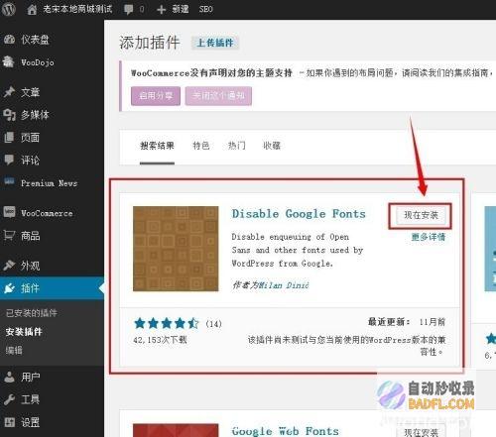496x437 pixels.
Task: Click the rating count (14)
Action: pos(213,324)
